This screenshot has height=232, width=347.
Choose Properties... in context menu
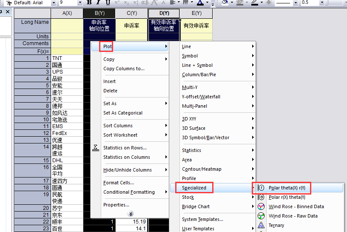click(130, 205)
